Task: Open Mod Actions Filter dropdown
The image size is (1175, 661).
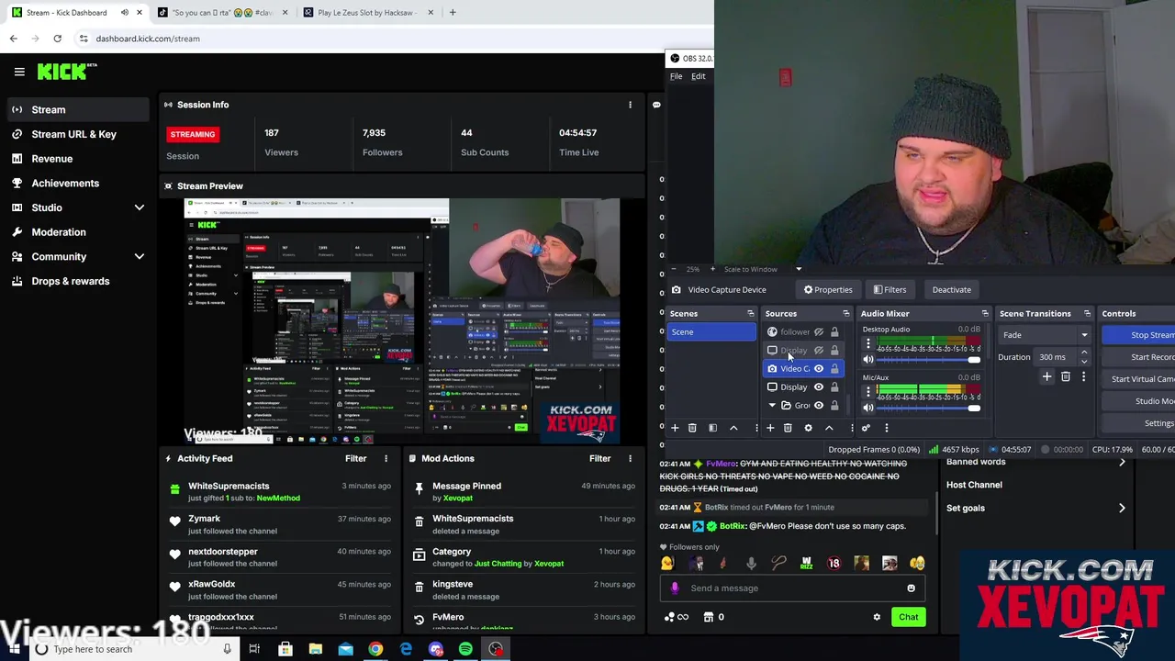Action: [x=599, y=458]
